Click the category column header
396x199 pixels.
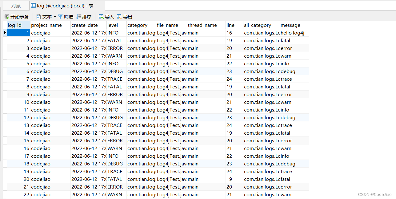[x=141, y=25]
